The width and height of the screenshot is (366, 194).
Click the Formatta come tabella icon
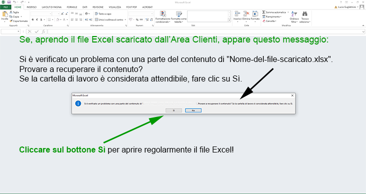(x=179, y=14)
